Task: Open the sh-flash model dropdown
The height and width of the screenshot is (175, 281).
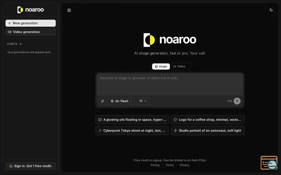Action: click(x=122, y=101)
